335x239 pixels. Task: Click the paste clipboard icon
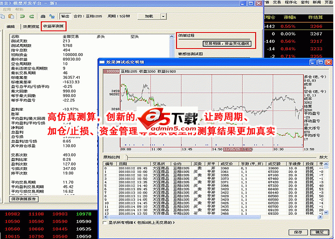click(x=11, y=16)
